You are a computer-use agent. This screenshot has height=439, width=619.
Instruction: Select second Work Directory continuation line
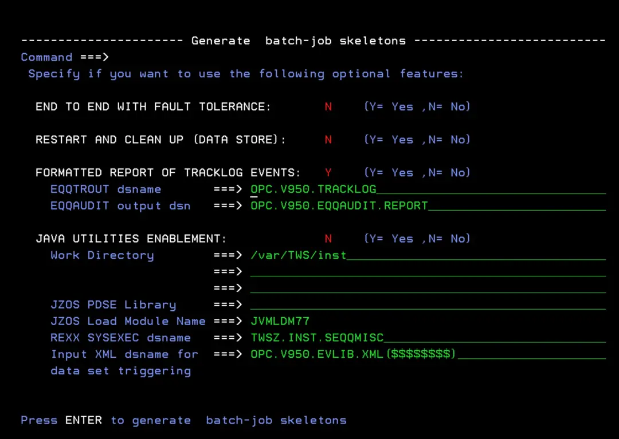point(428,272)
